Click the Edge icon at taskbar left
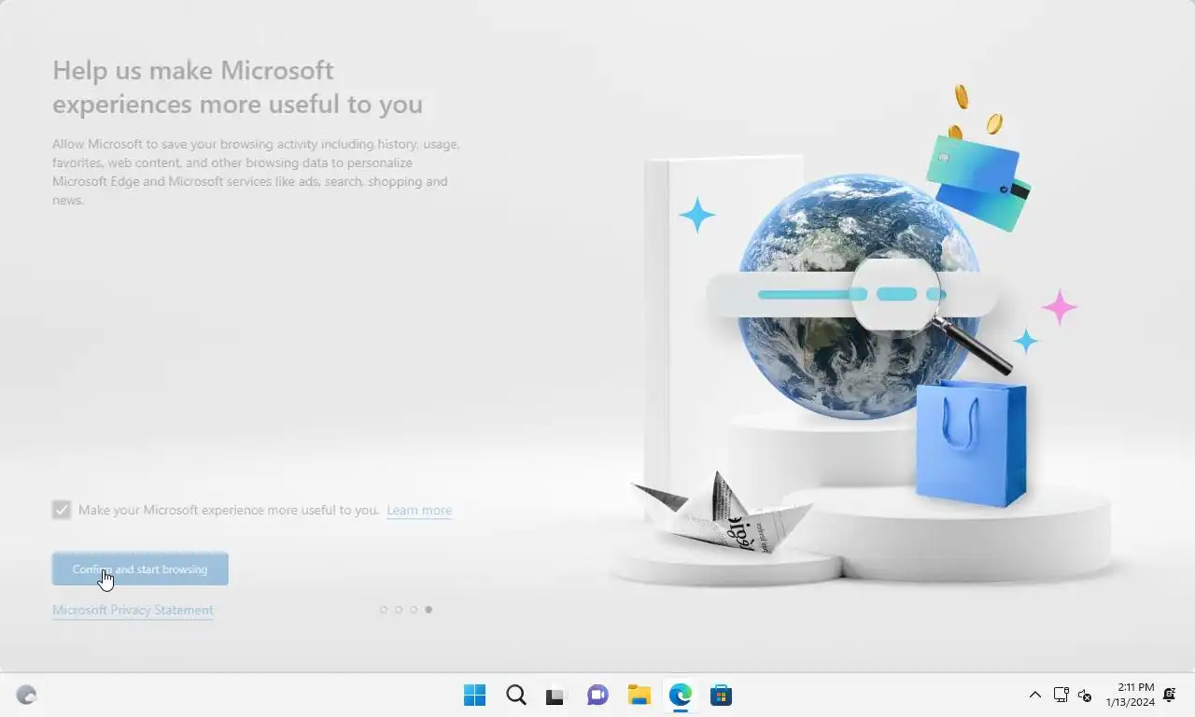The height and width of the screenshot is (717, 1195). 26,696
